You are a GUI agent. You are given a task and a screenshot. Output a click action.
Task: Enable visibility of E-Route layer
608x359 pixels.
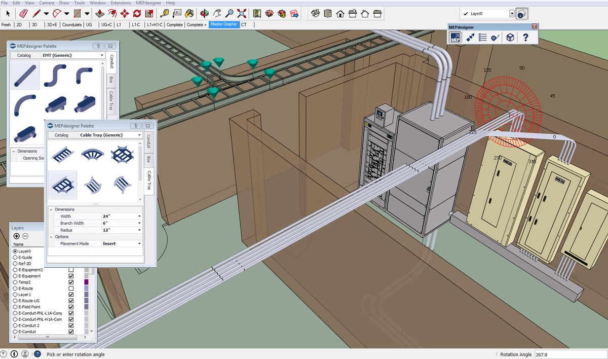point(71,288)
